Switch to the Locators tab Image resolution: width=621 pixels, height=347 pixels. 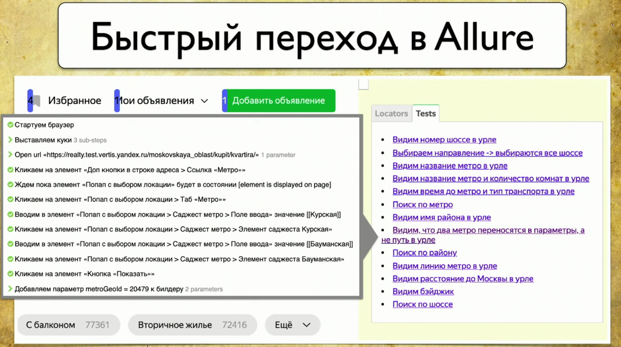click(x=391, y=114)
